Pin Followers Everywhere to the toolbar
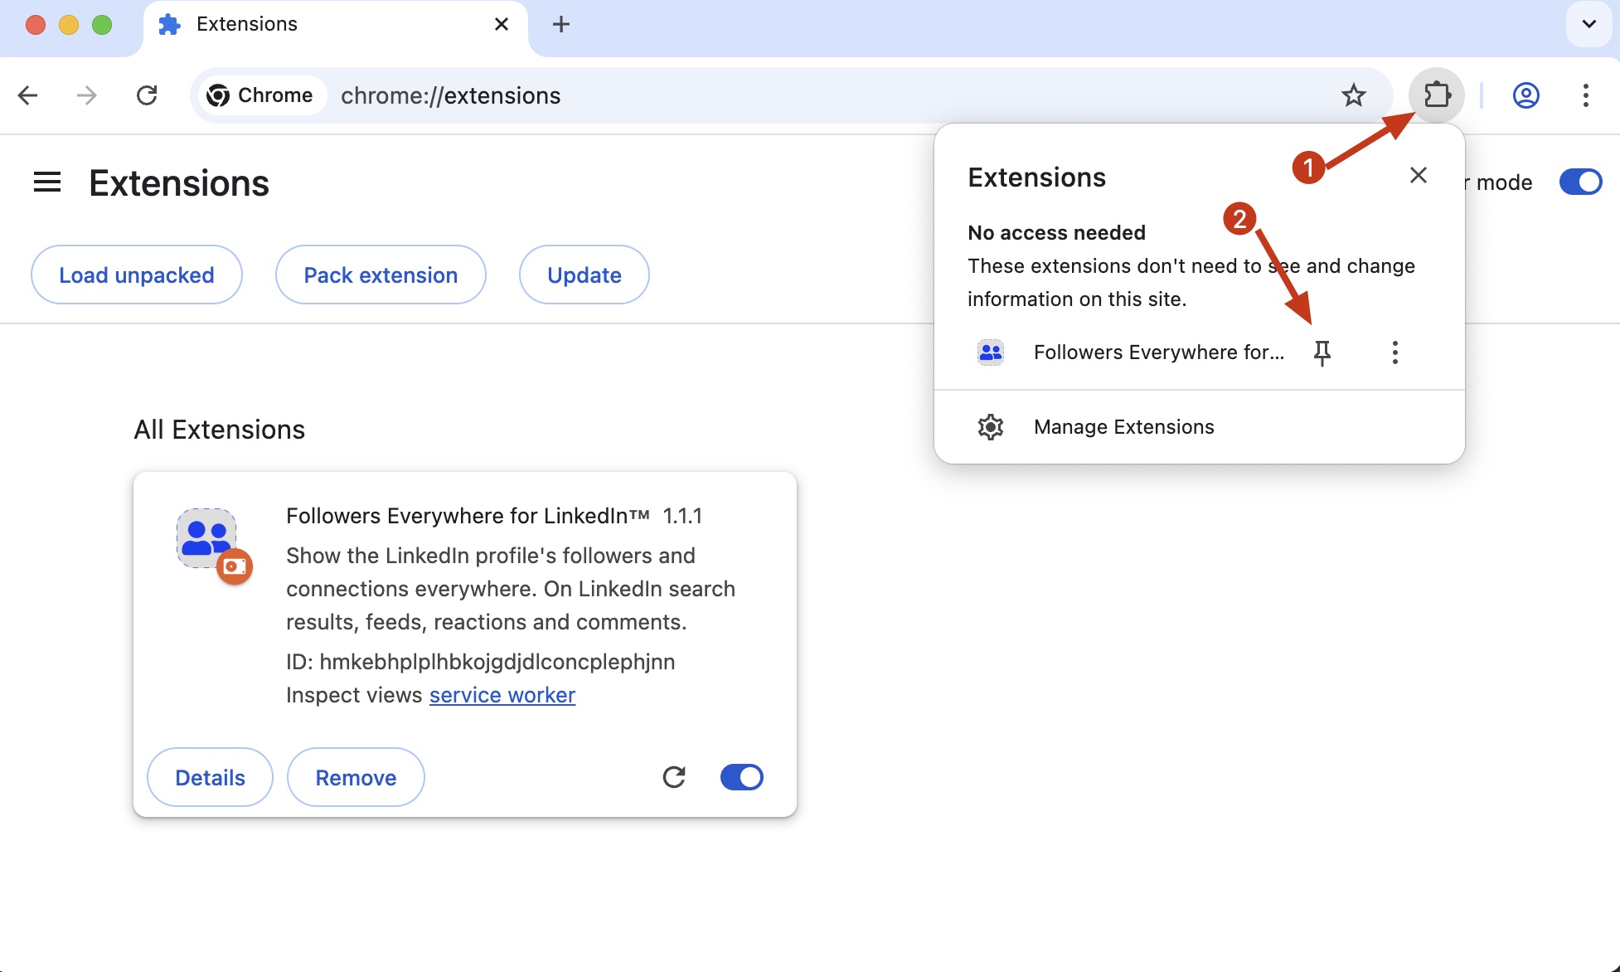The image size is (1620, 972). point(1322,352)
